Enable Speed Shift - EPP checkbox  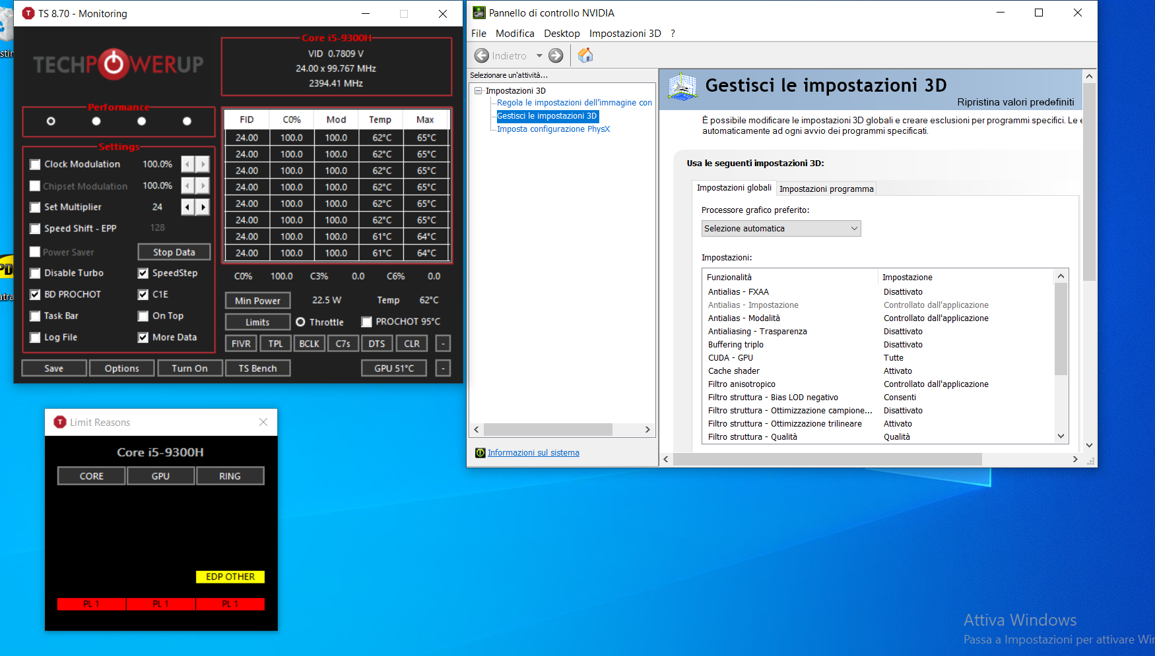tap(35, 229)
